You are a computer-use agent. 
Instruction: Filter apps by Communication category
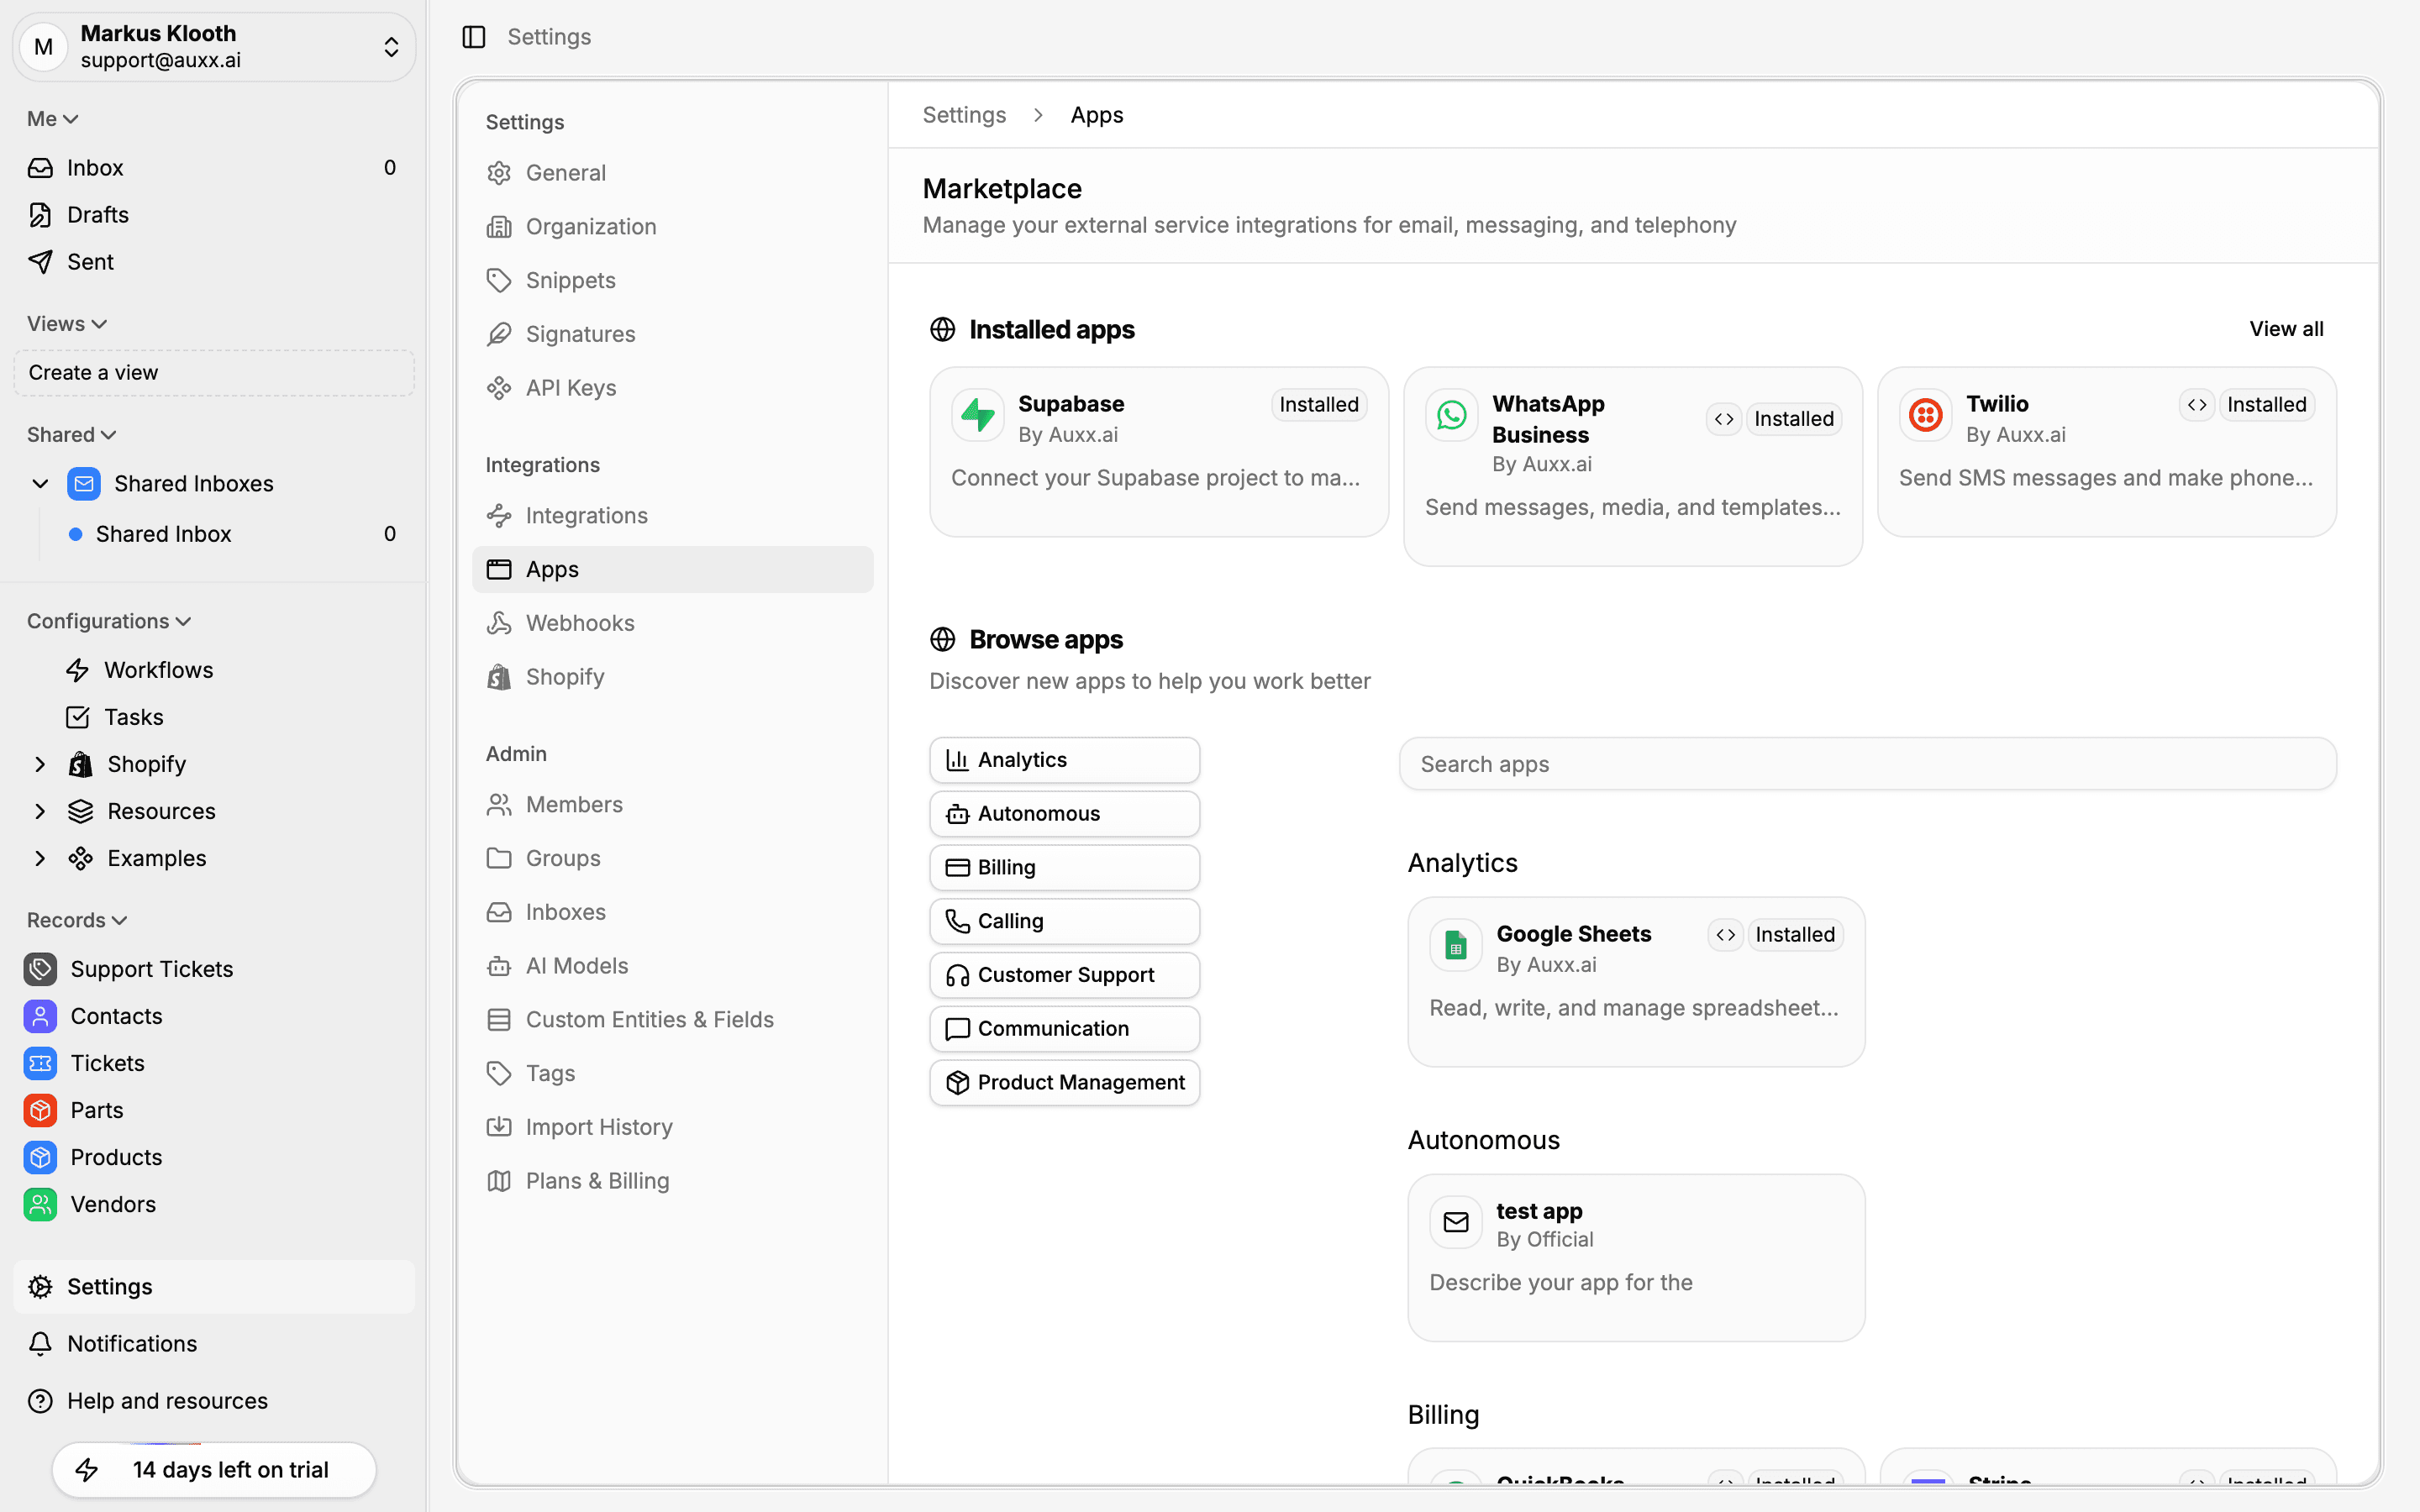[1064, 1029]
